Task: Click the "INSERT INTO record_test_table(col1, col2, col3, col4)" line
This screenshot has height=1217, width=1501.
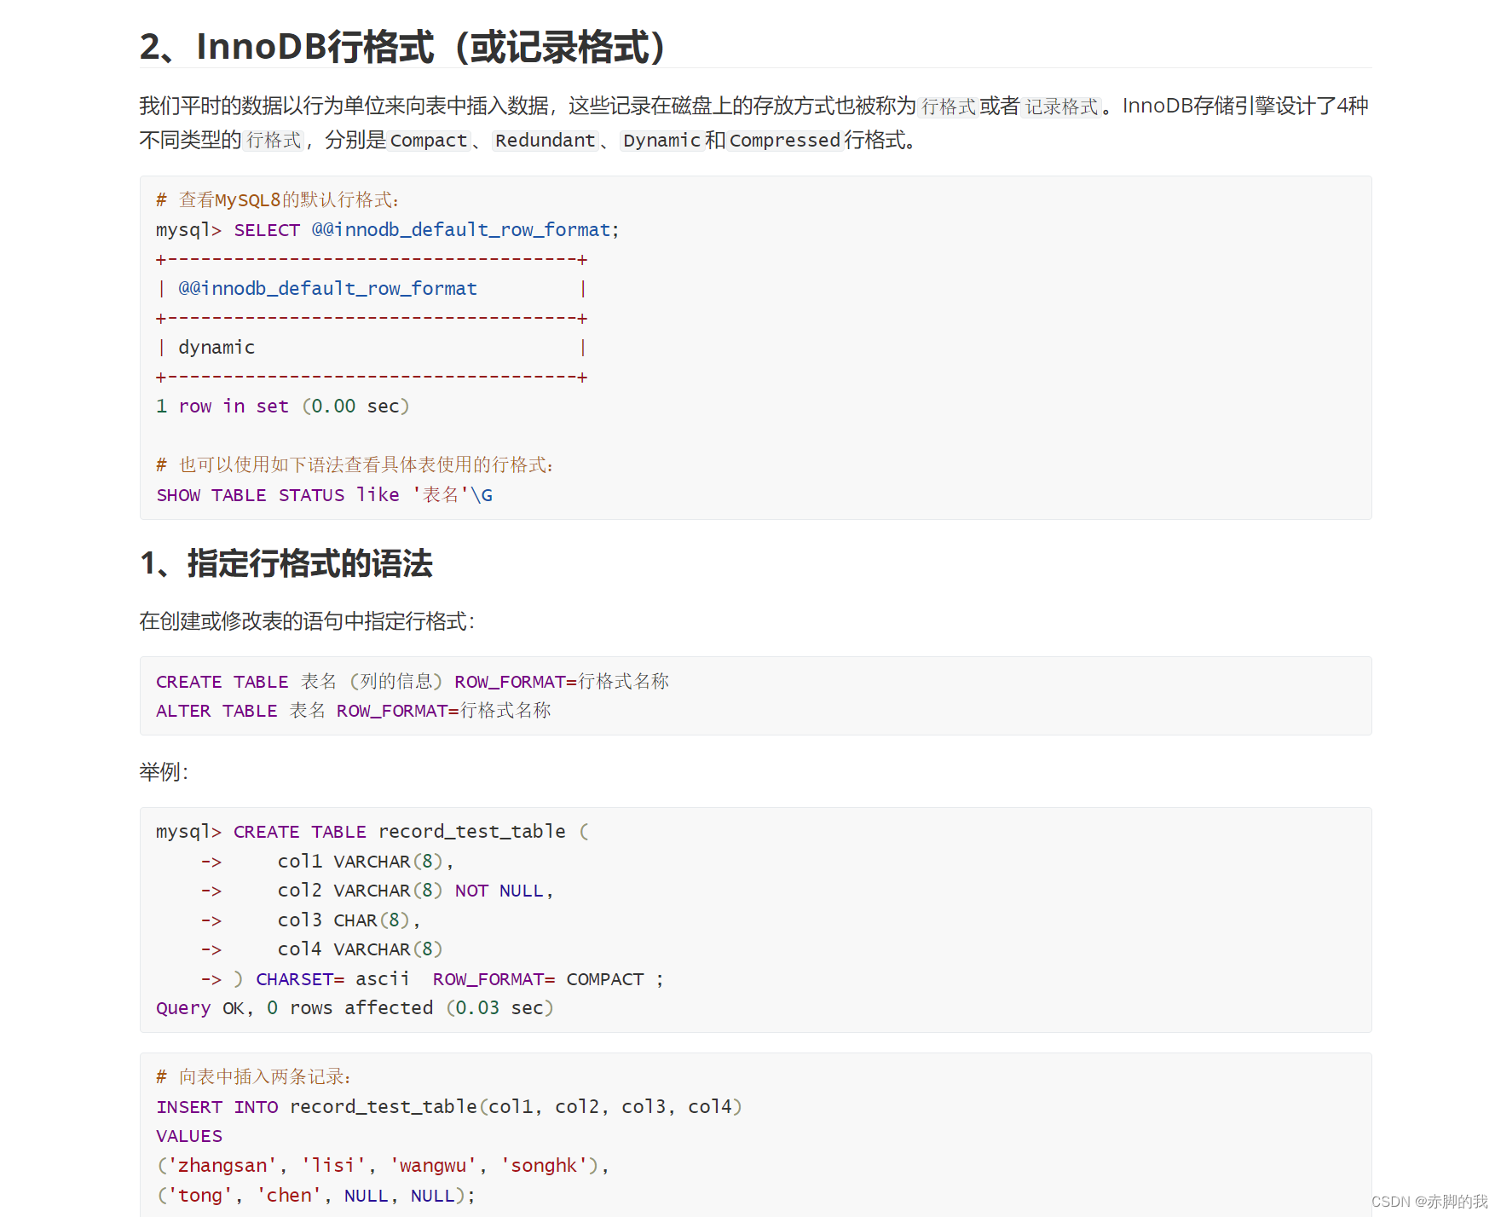Action: tap(449, 1107)
